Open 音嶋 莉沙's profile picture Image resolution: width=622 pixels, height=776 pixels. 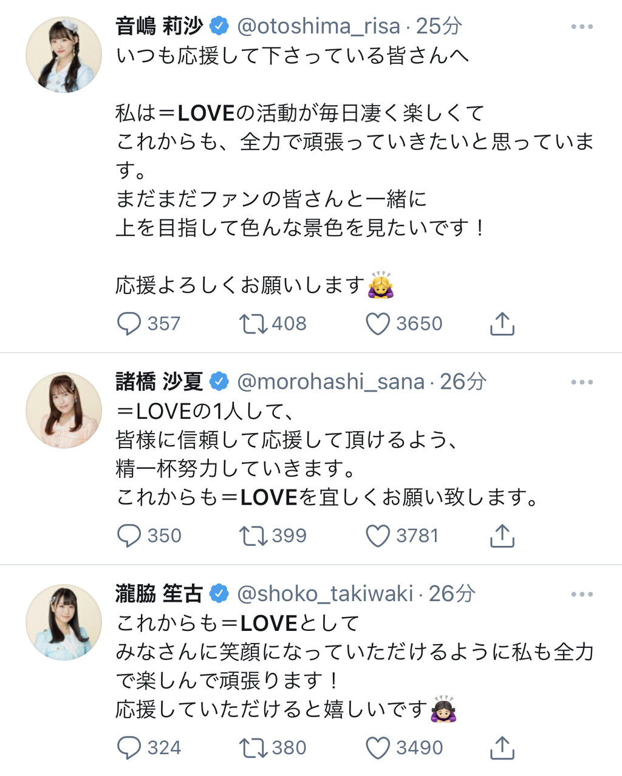point(63,55)
